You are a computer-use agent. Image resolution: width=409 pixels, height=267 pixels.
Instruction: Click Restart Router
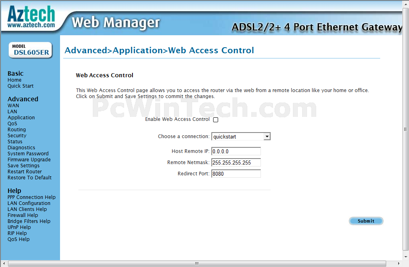pos(25,171)
